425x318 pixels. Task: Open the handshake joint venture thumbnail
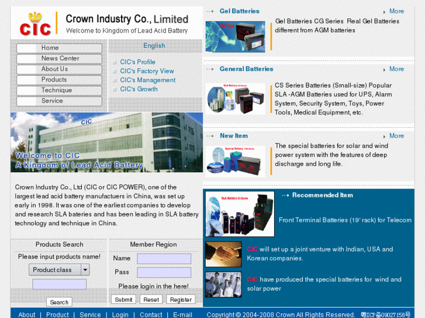(223, 254)
